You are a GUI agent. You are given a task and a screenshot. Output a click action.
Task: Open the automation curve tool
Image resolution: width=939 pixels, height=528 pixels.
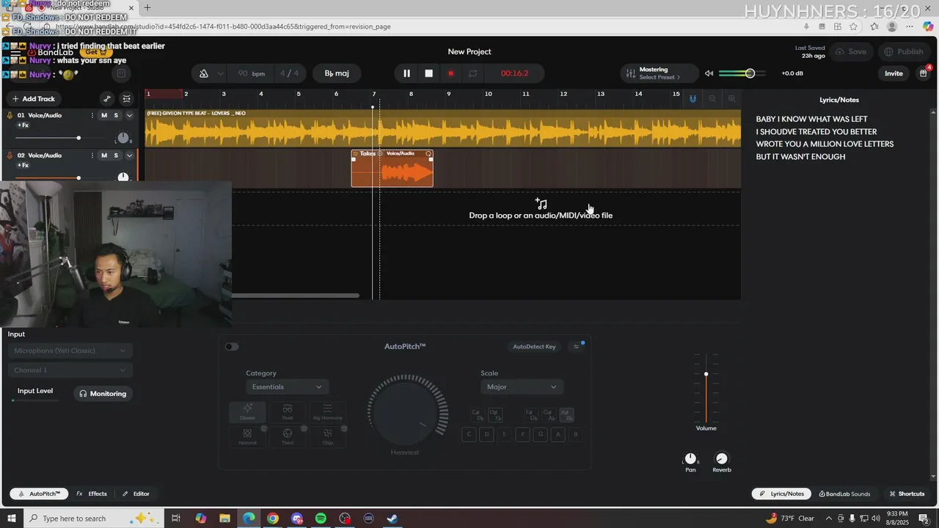(107, 99)
